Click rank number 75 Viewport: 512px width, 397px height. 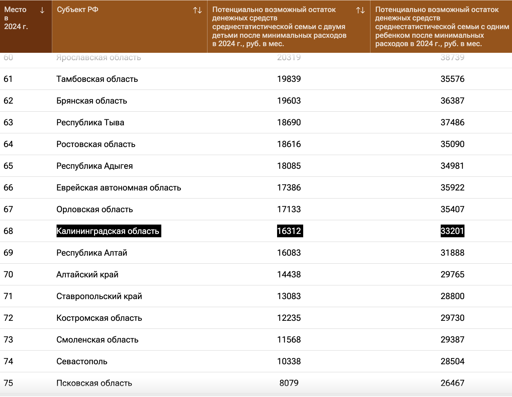tap(8, 383)
